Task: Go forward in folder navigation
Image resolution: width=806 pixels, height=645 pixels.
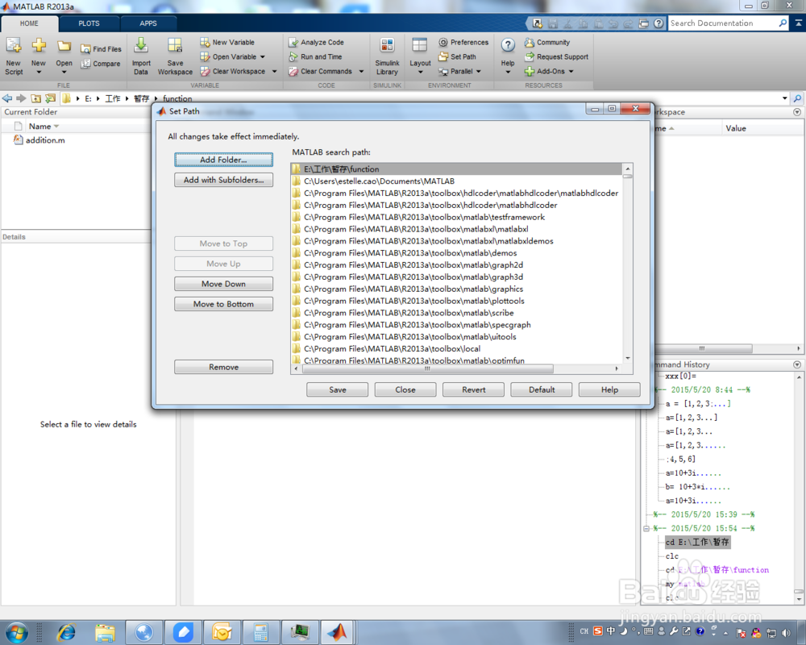Action: pyautogui.click(x=21, y=98)
